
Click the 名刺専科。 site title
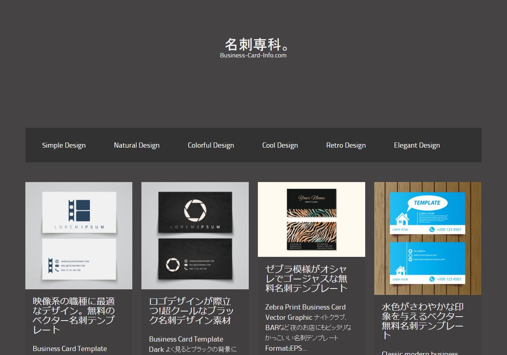tap(257, 44)
